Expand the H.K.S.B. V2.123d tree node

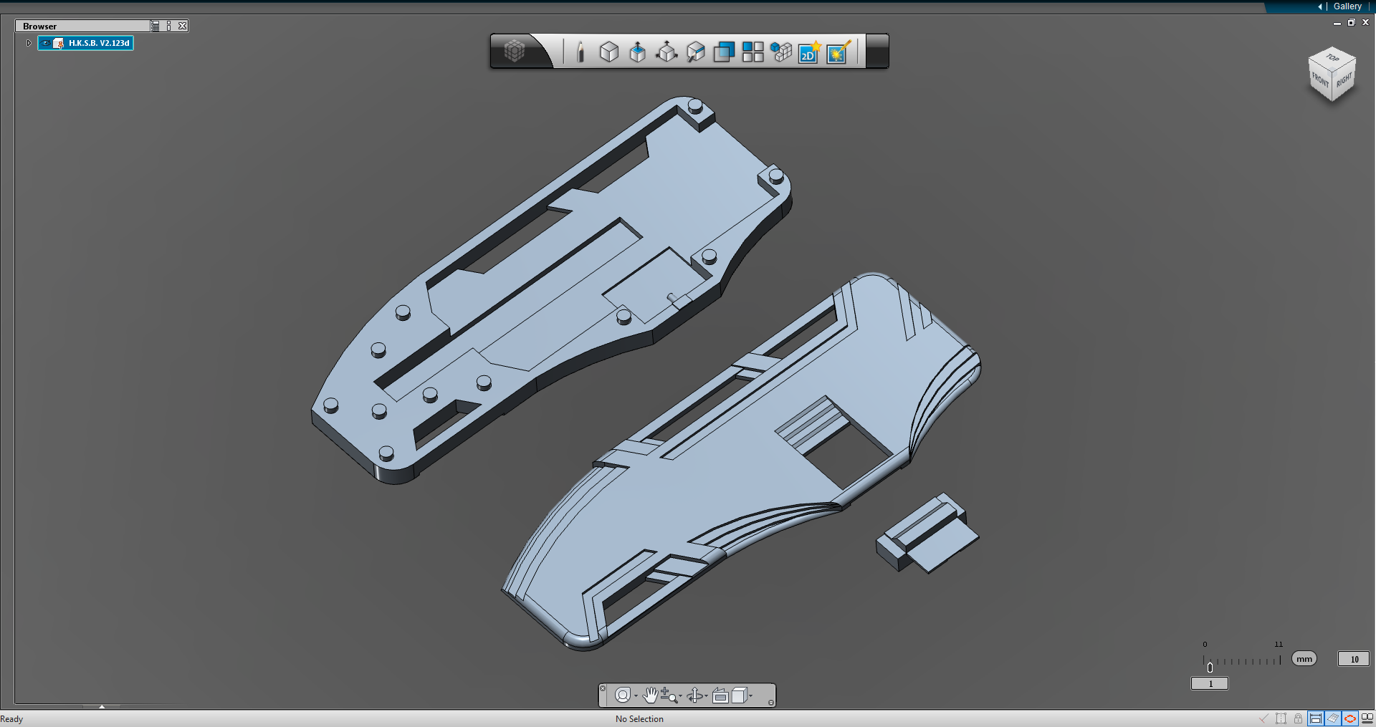pos(29,43)
